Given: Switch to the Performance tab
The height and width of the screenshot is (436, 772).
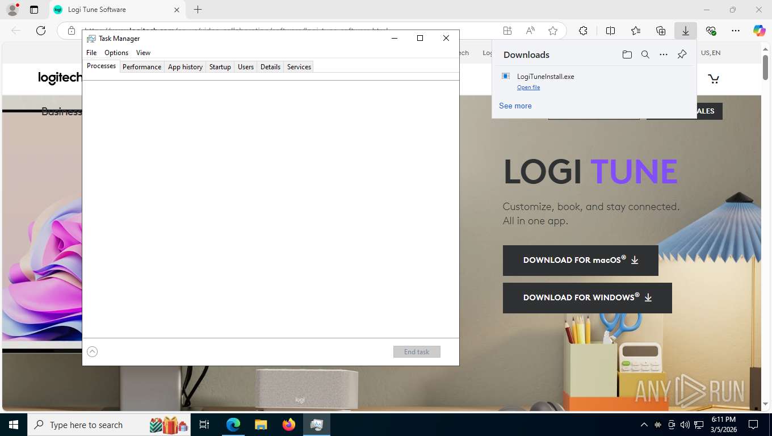Looking at the screenshot, I should click(x=142, y=67).
